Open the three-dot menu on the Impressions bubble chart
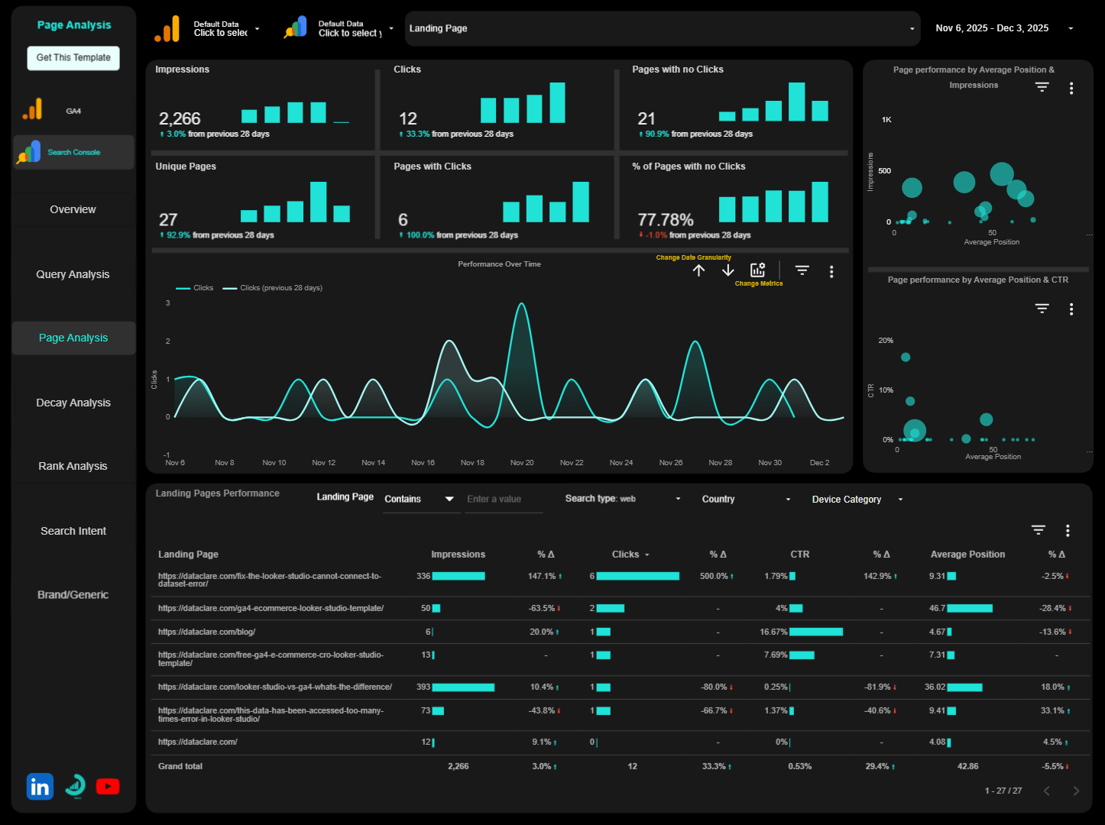The height and width of the screenshot is (825, 1105). pyautogui.click(x=1071, y=88)
